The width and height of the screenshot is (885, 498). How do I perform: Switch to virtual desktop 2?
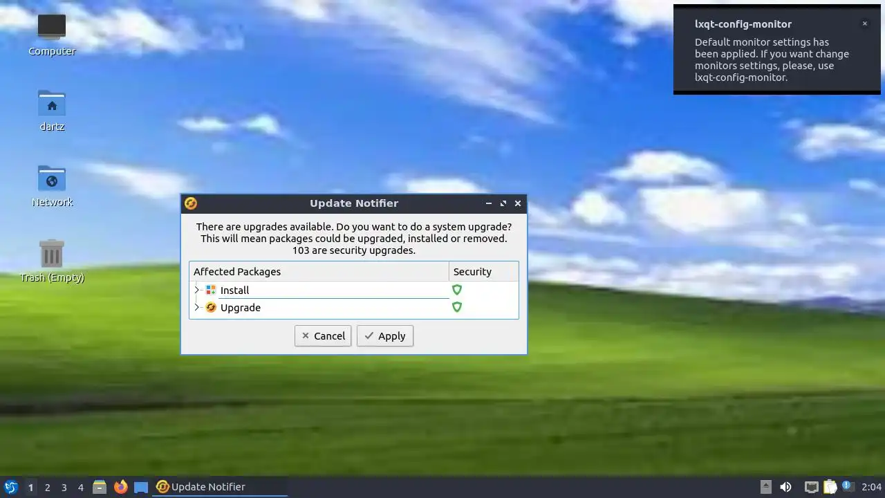coord(47,487)
